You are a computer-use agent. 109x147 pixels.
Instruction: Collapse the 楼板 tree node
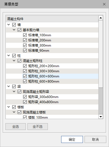tap(9, 107)
